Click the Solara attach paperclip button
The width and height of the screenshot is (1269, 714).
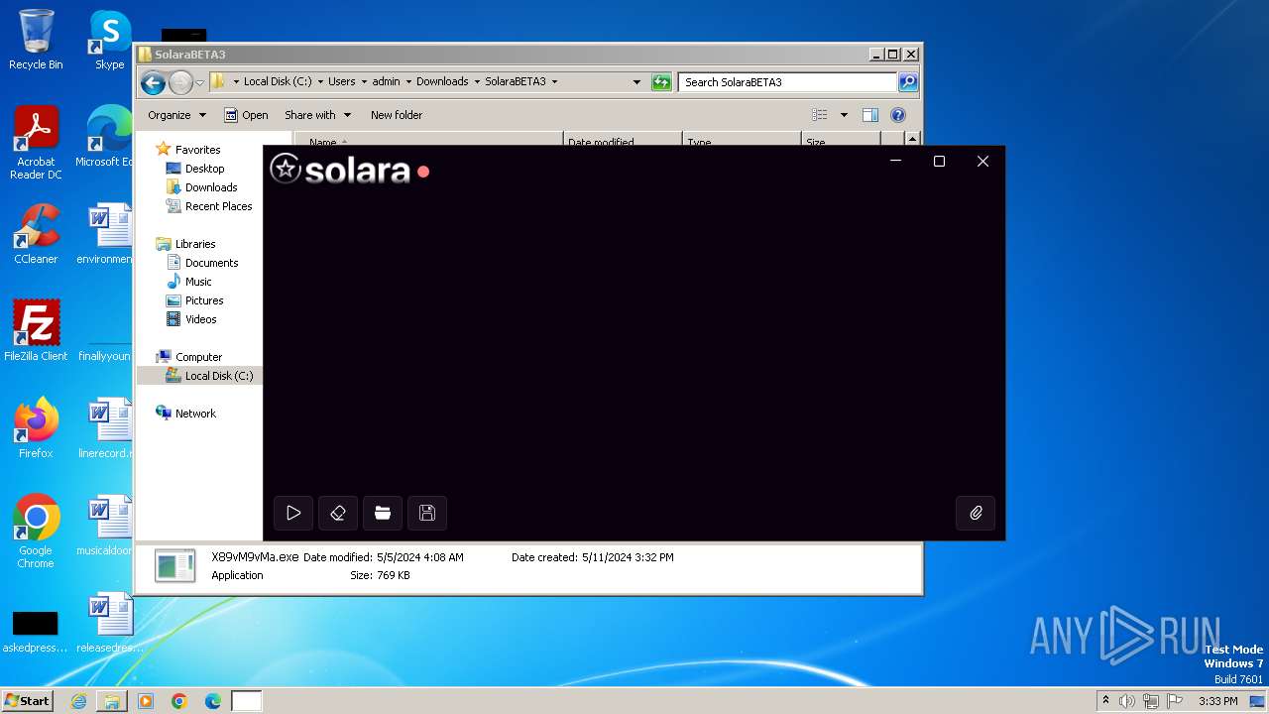[x=976, y=513]
